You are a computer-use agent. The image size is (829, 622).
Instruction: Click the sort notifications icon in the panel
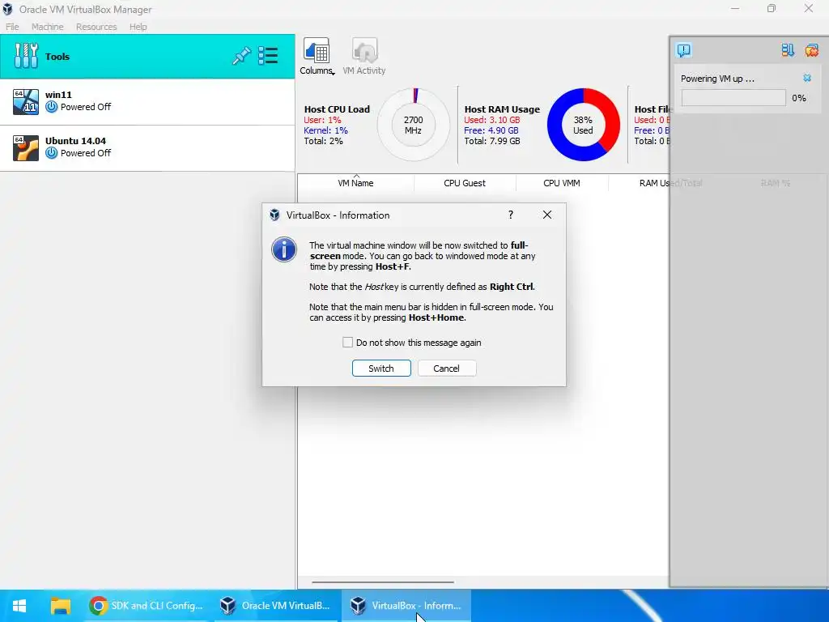click(788, 50)
